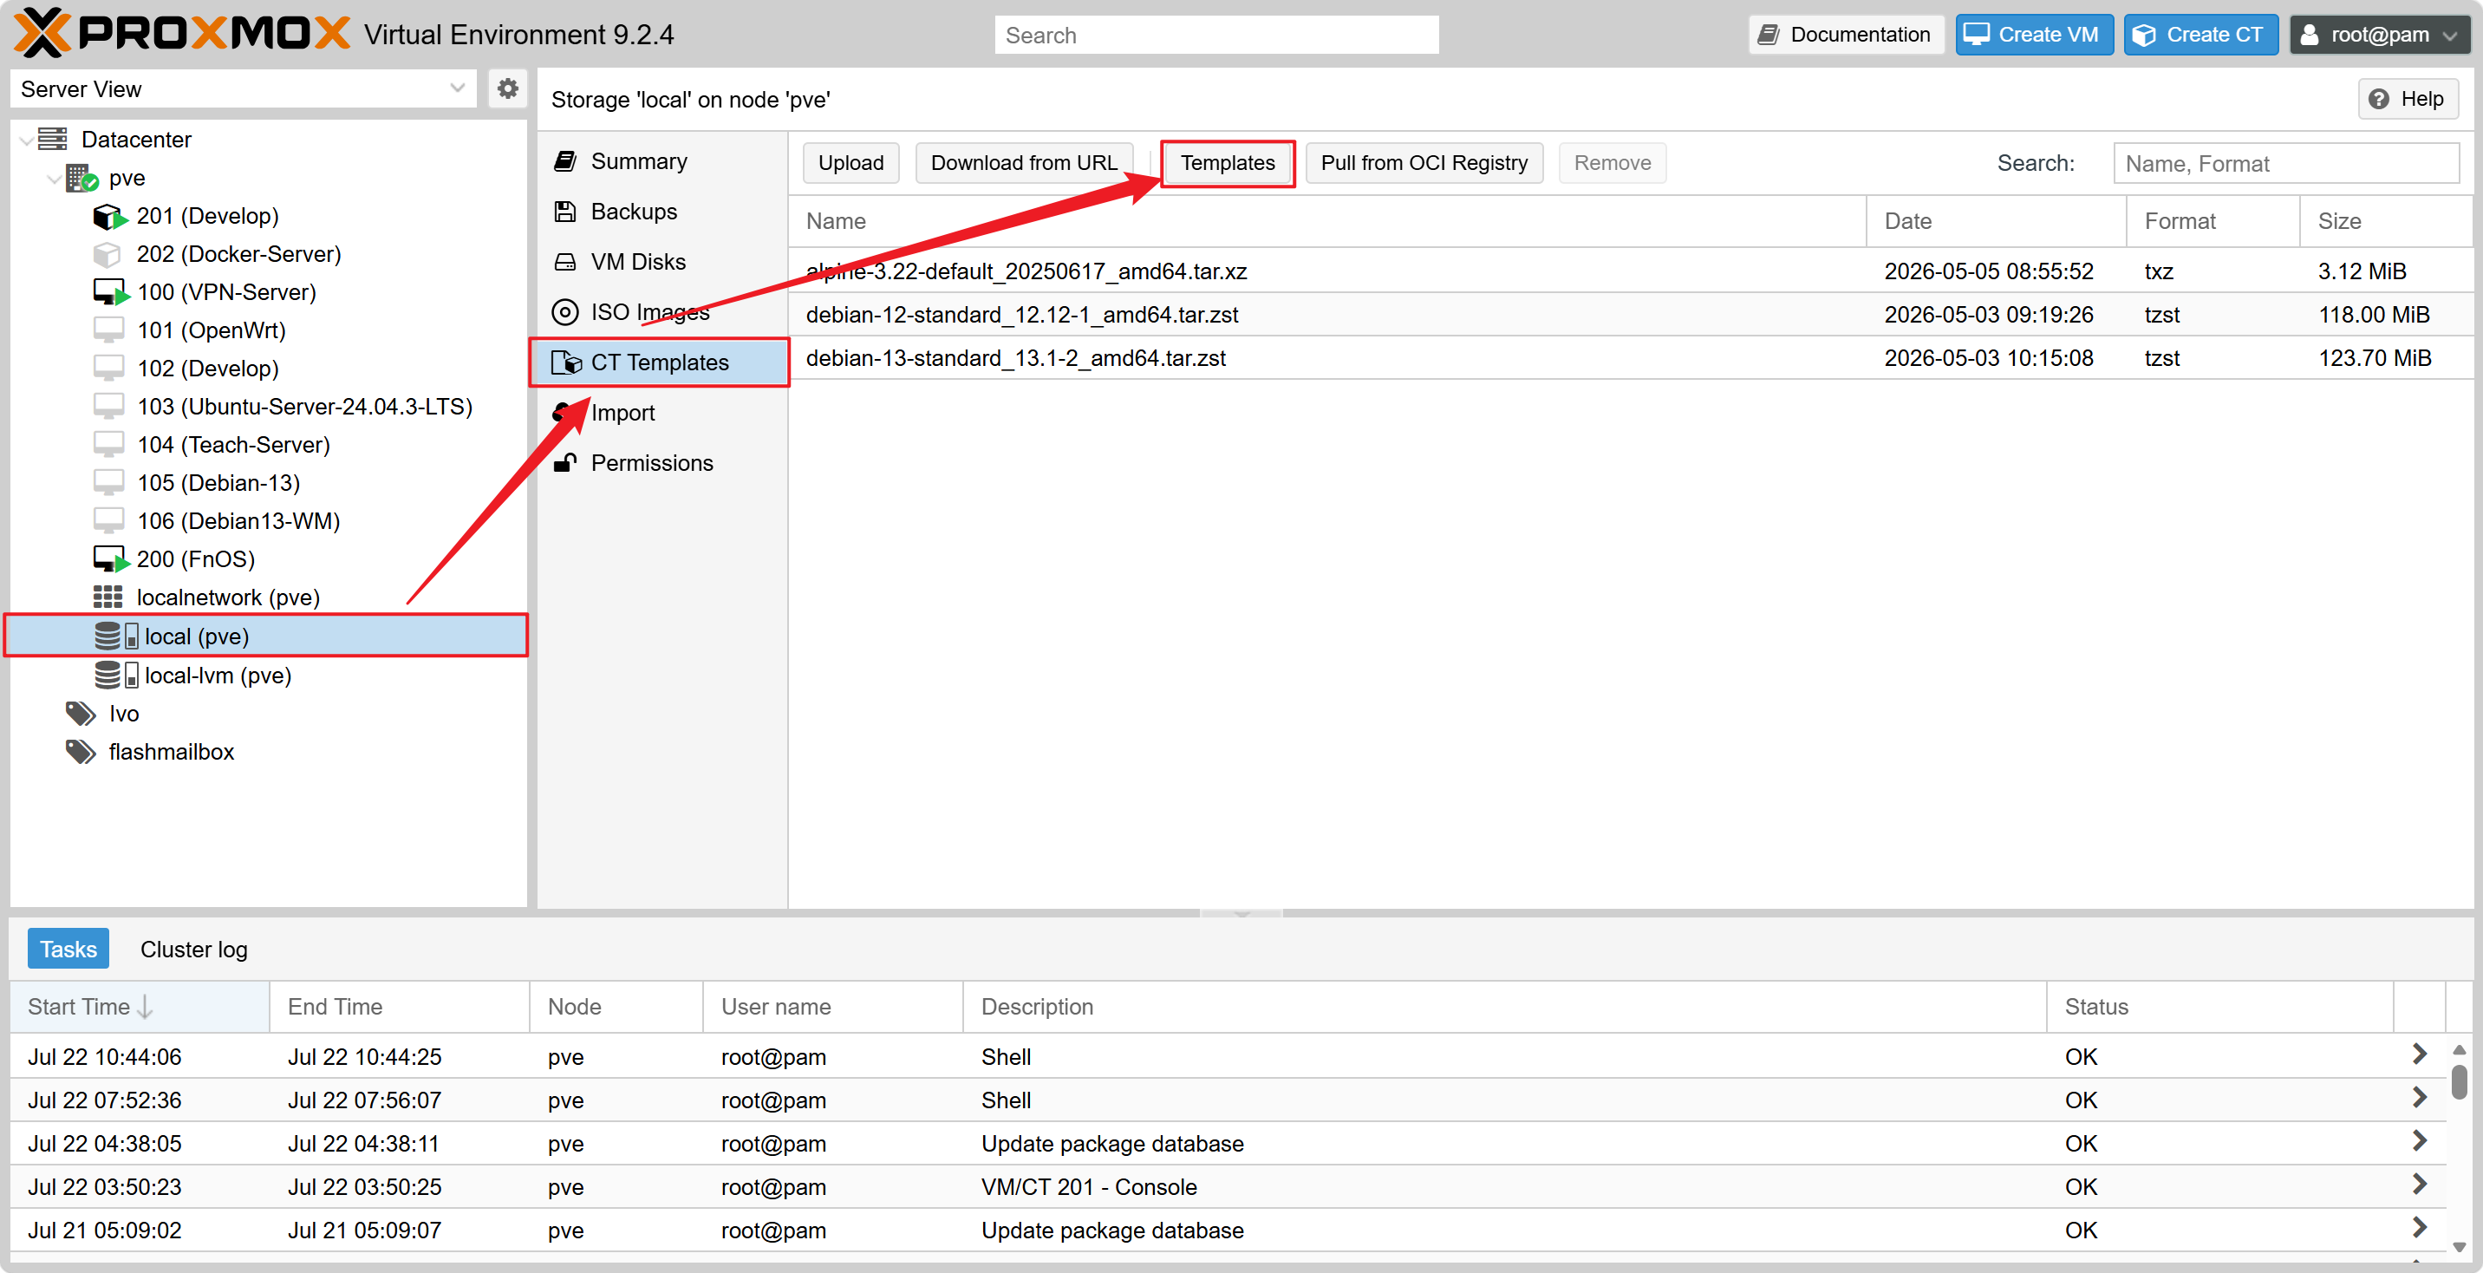
Task: Select the running VM 100 (VPN-Server) icon
Action: pyautogui.click(x=110, y=292)
